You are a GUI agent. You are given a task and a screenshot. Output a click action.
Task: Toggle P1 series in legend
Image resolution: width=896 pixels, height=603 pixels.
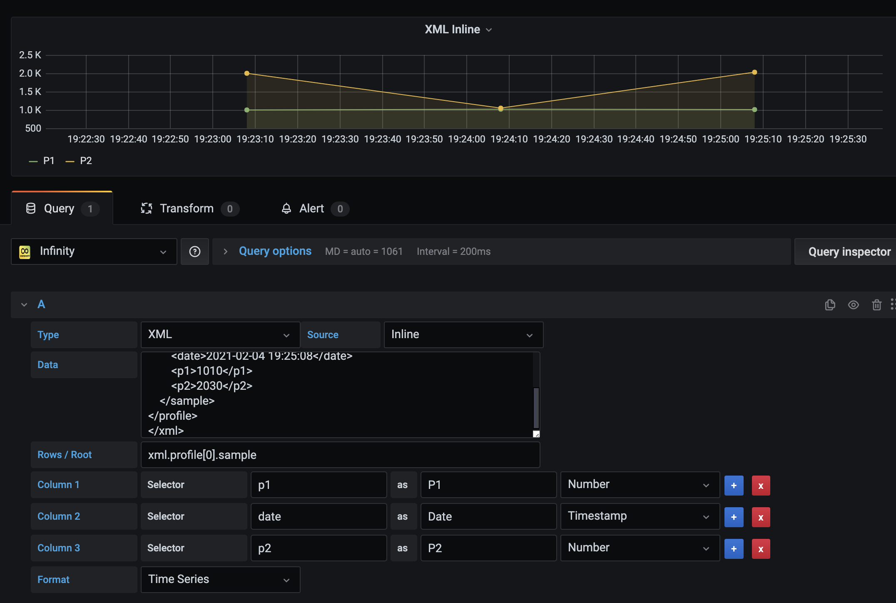(48, 161)
